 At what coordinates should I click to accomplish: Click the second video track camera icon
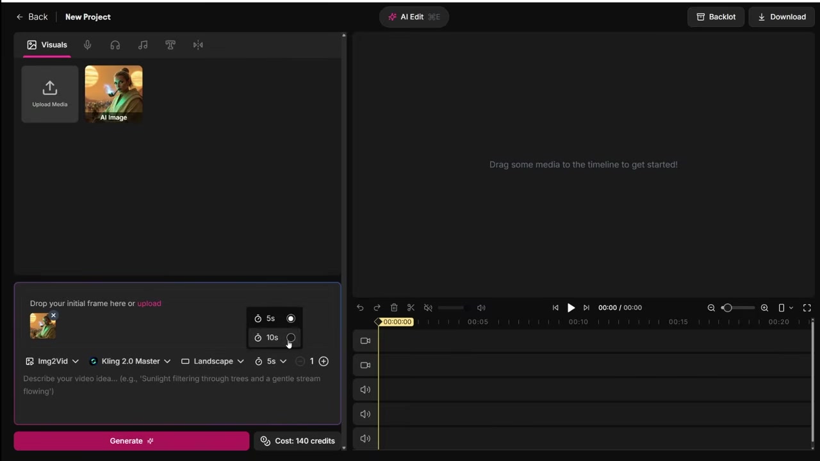click(x=365, y=366)
